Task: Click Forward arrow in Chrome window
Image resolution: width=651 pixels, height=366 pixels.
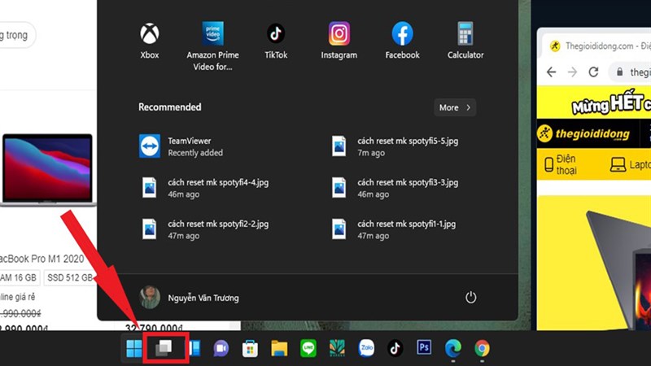Action: [572, 72]
